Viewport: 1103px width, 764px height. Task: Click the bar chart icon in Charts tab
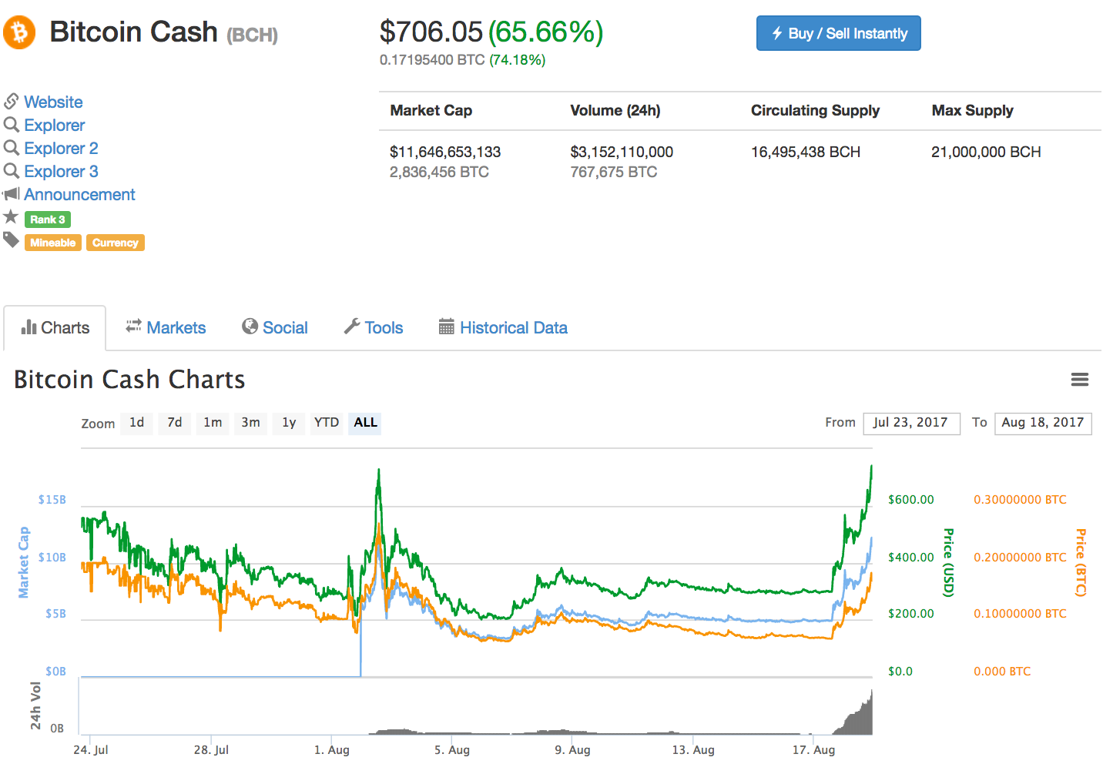pos(29,327)
